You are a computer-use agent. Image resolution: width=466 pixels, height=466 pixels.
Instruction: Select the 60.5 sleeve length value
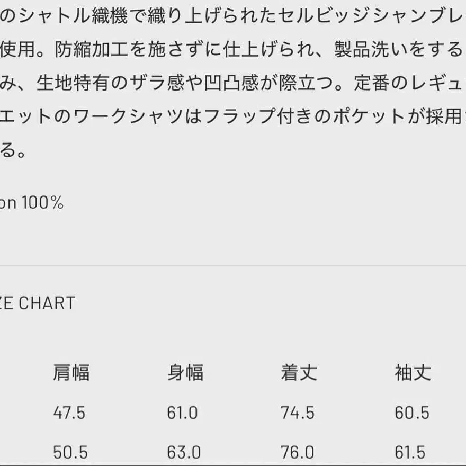pos(412,413)
